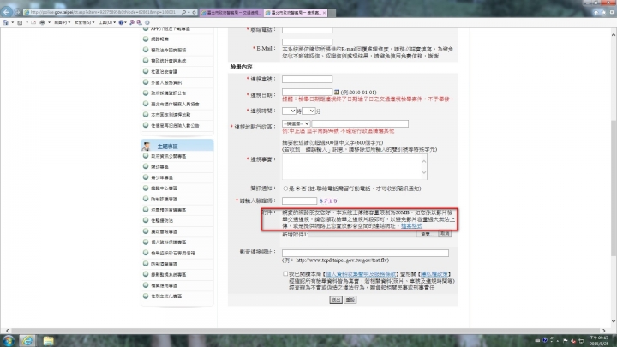Open the 檔案格式 file format link

(x=411, y=226)
